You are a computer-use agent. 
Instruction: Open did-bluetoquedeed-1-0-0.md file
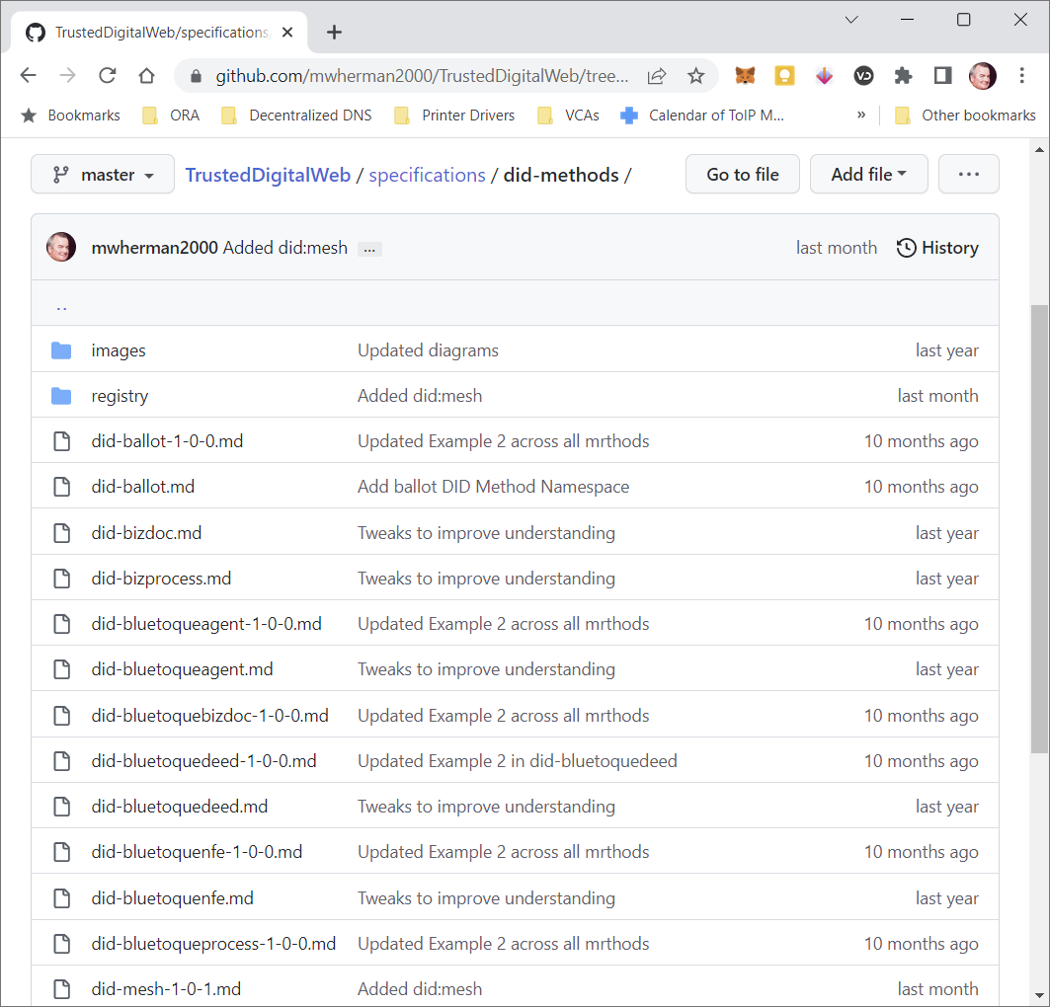click(x=204, y=761)
